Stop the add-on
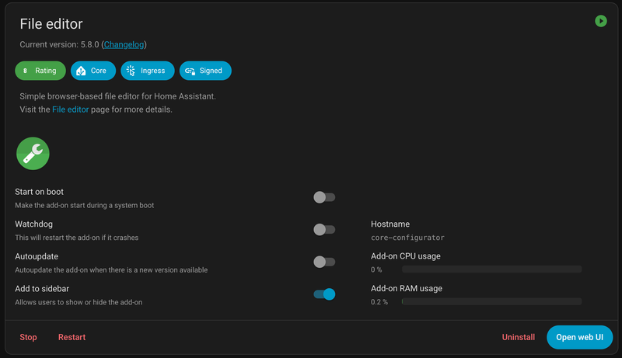Image resolution: width=622 pixels, height=358 pixels. 28,337
